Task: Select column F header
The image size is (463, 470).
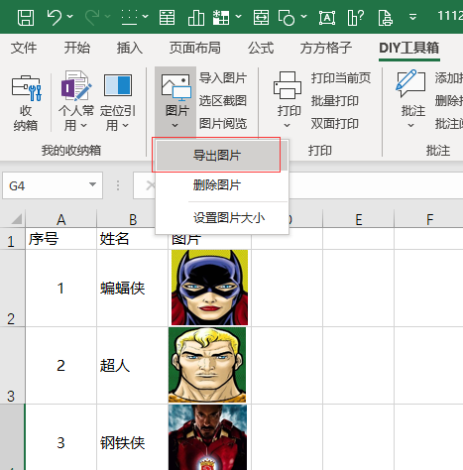Action: tap(429, 219)
